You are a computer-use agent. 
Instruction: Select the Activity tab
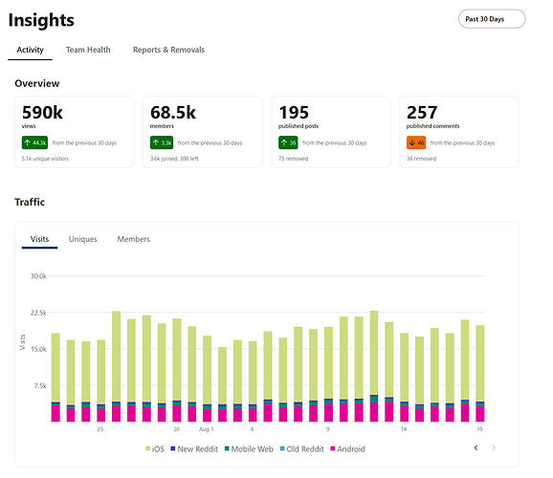(31, 50)
